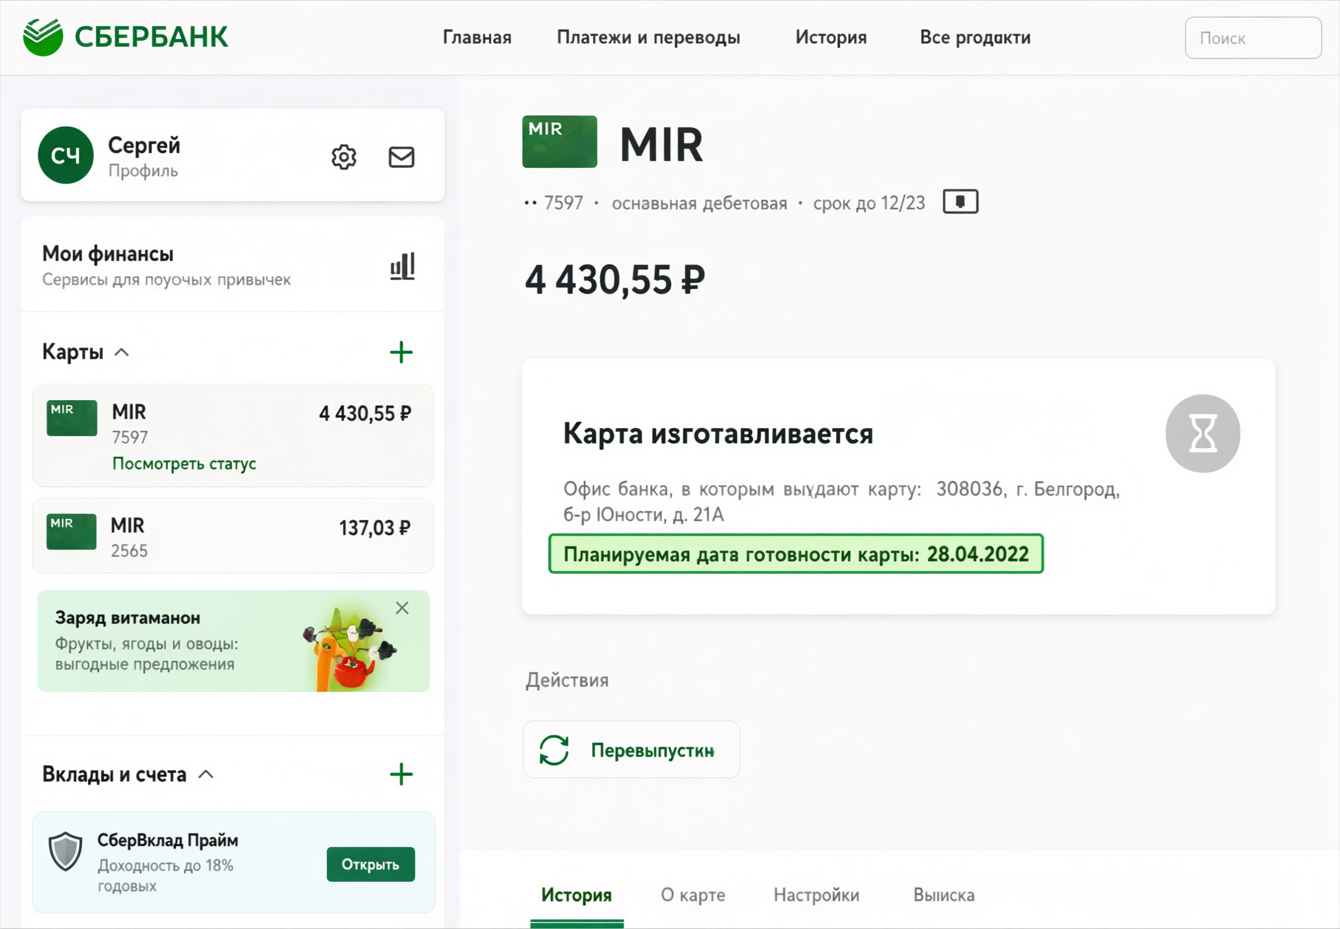
Task: Open Сергей Профиль link
Action: pos(145,157)
